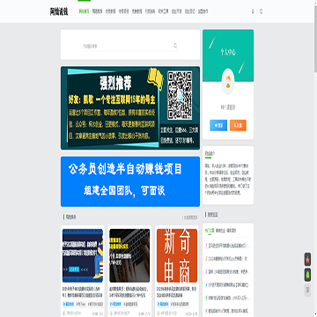This screenshot has height=317, width=317.
Task: Open the blue 公务员创造半自动赚钱项目 banner
Action: pyautogui.click(x=130, y=181)
